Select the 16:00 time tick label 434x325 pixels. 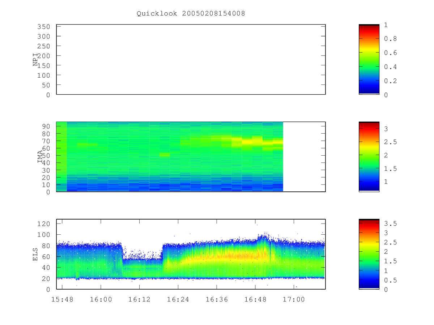click(x=101, y=299)
